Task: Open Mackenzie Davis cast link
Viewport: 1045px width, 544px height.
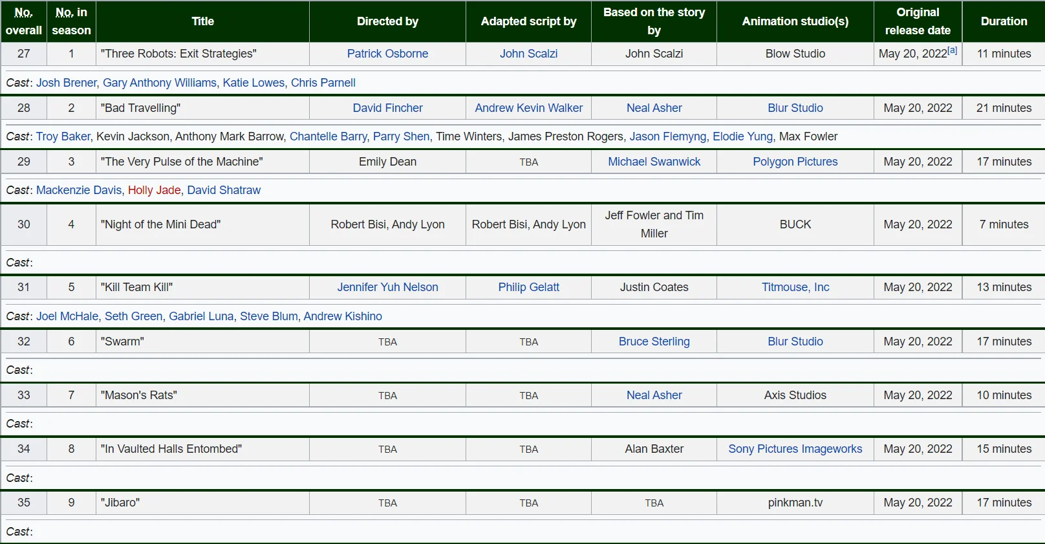Action: [x=78, y=190]
